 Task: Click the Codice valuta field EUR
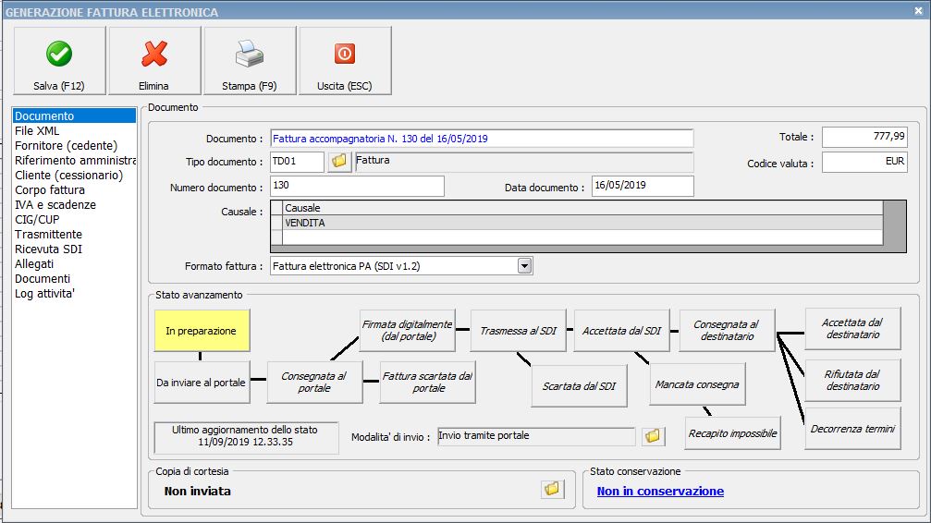(864, 162)
